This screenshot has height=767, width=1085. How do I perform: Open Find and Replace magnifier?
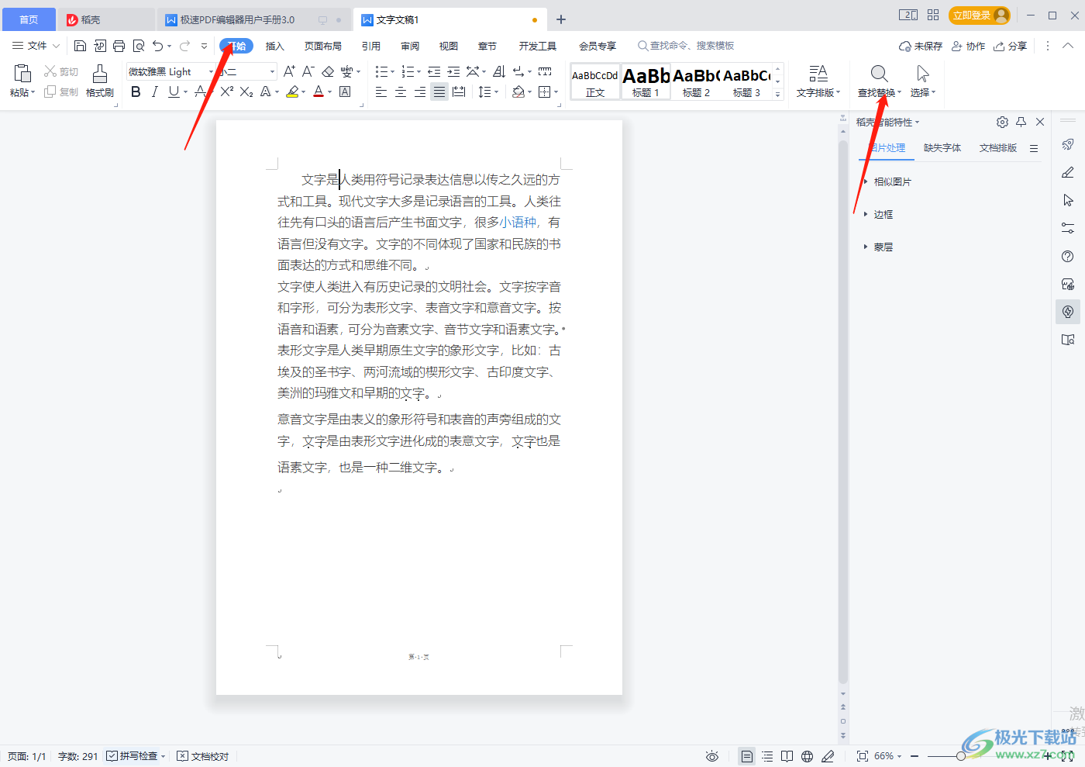879,74
